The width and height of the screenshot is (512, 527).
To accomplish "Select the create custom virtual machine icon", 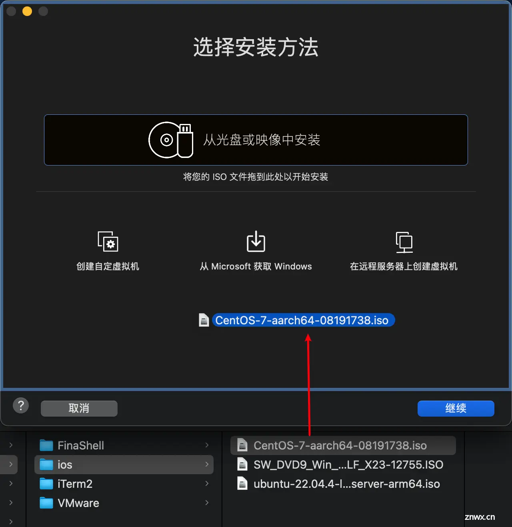I will click(x=108, y=241).
